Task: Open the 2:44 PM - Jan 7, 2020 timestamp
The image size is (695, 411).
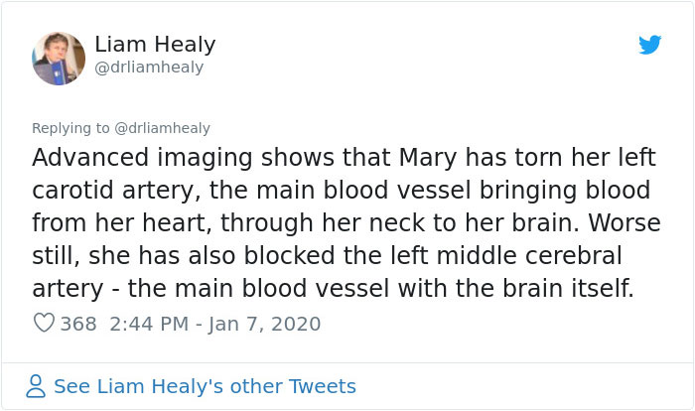Action: [212, 324]
